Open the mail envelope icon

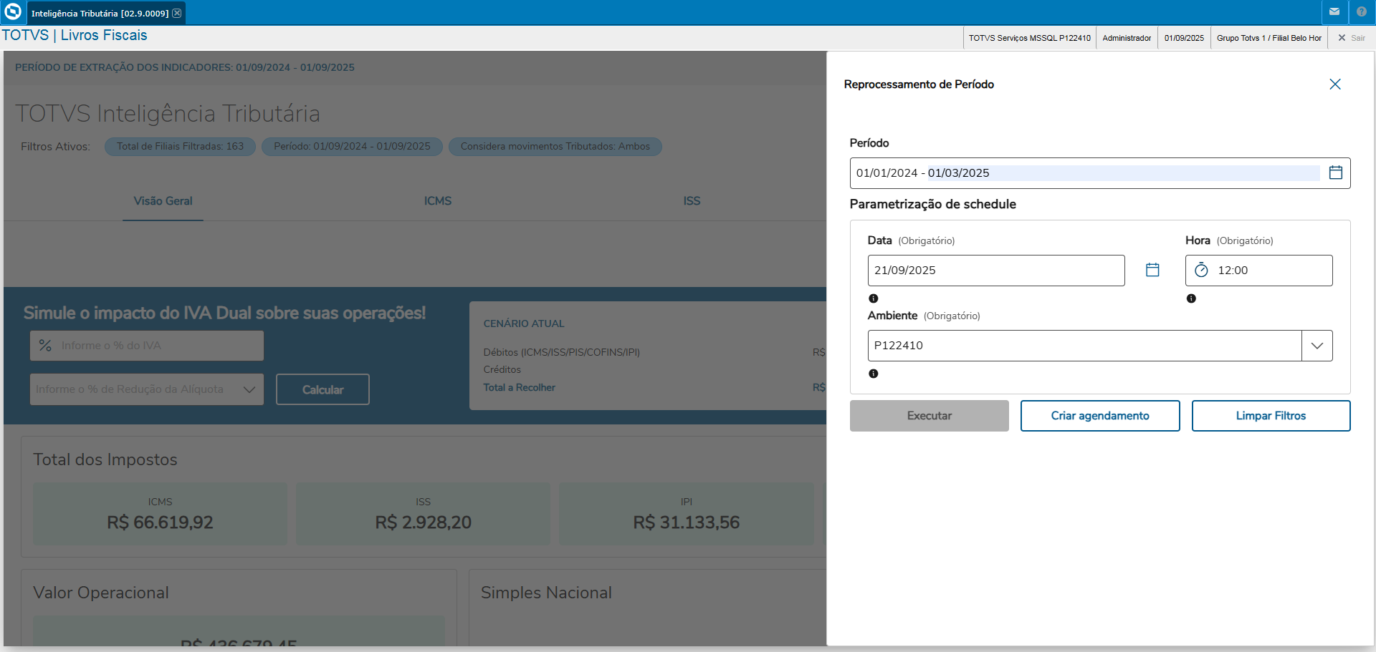click(1334, 12)
